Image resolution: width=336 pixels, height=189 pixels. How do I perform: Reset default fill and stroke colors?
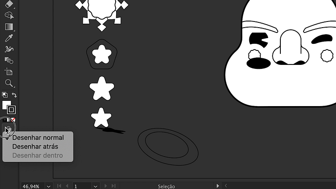click(x=4, y=95)
